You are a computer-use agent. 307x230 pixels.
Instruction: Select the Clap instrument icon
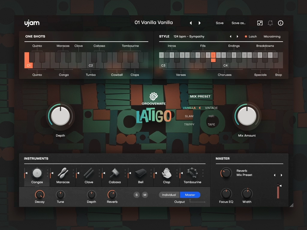[166, 173]
